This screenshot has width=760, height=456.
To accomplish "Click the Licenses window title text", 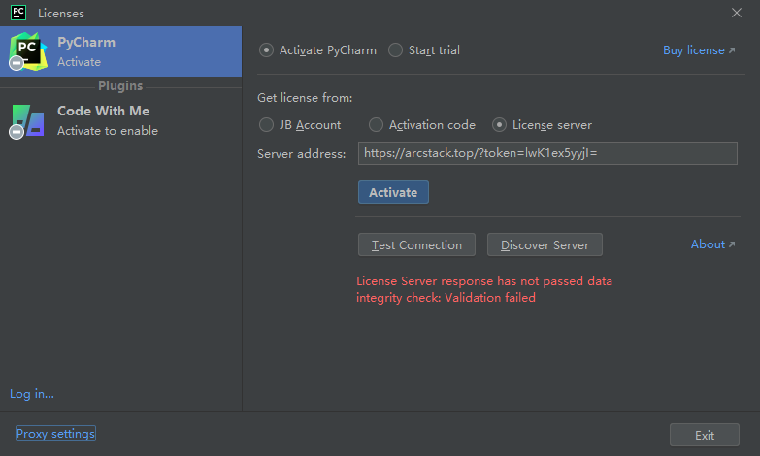I will 61,14.
